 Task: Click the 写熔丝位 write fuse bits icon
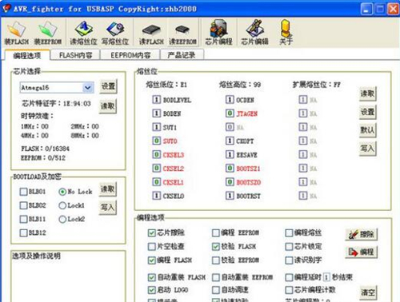(x=115, y=34)
